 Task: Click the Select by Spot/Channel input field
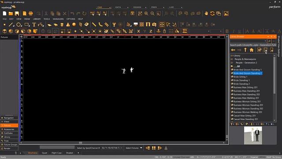click(57, 148)
